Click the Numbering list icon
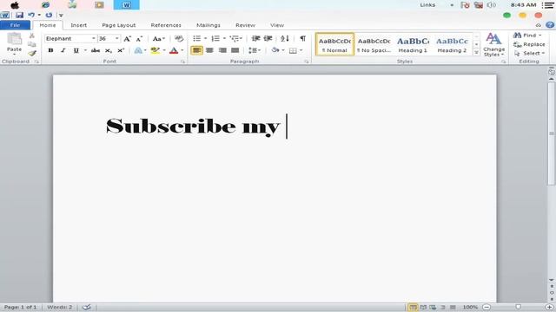Image resolution: width=556 pixels, height=312 pixels. 215,38
